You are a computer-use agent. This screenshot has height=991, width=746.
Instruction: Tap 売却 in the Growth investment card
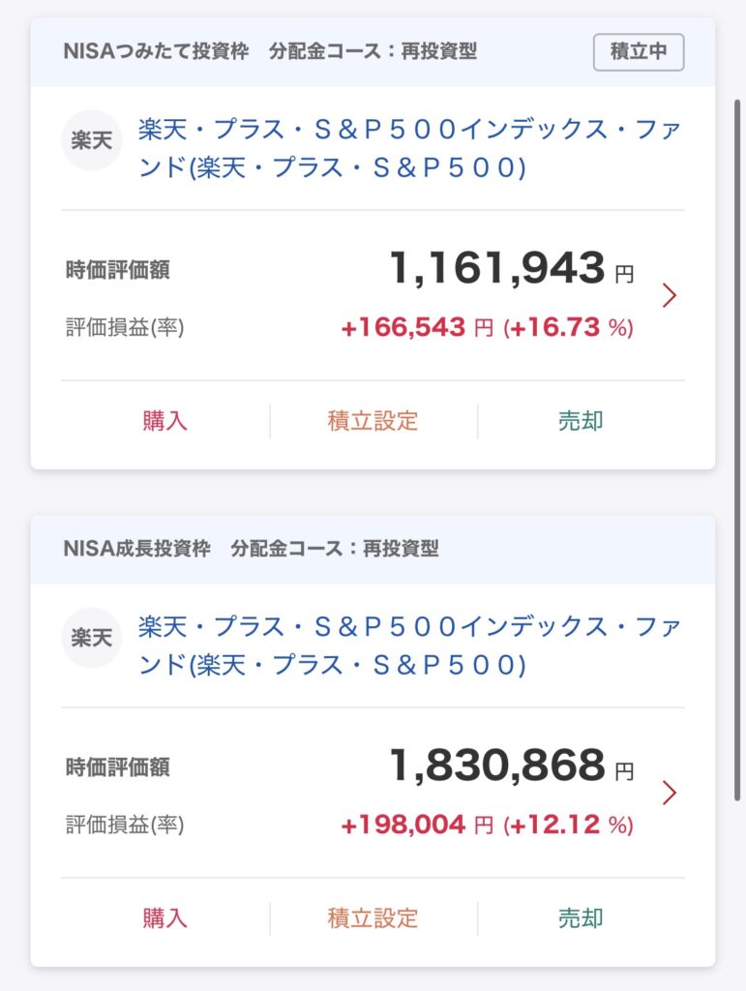click(581, 917)
